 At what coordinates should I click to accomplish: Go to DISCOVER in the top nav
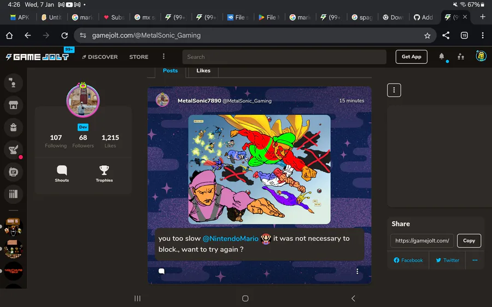(x=100, y=57)
